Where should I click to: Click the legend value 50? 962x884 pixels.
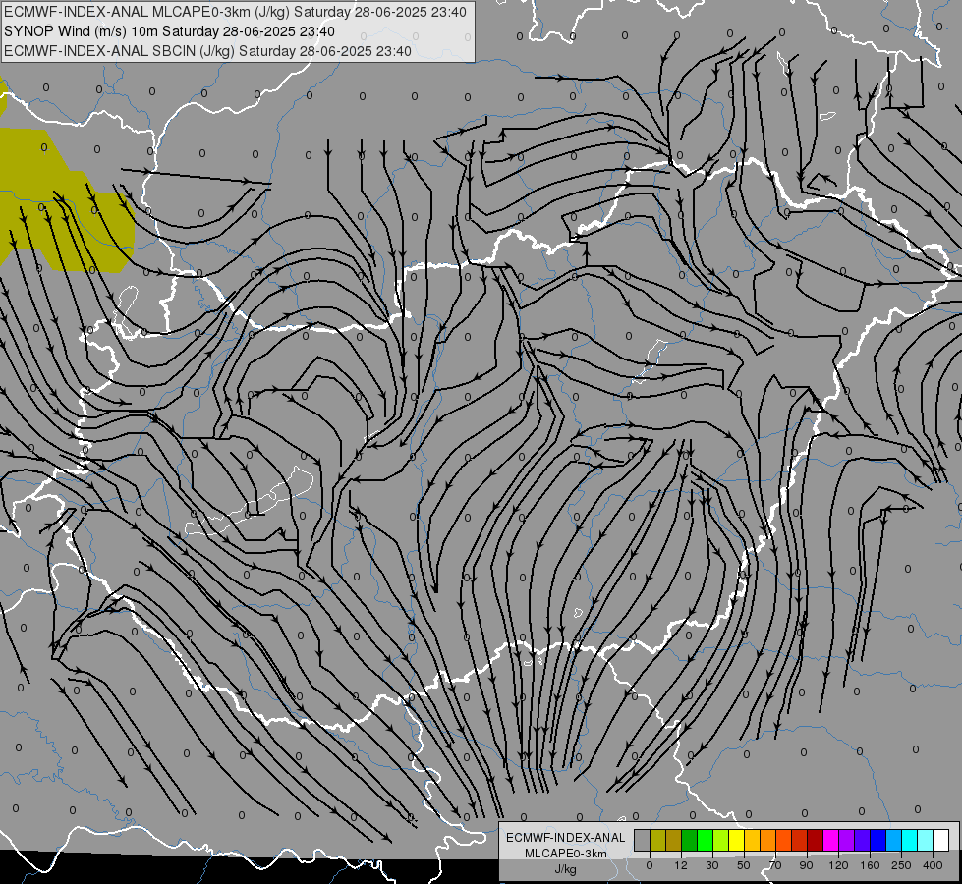pyautogui.click(x=744, y=865)
